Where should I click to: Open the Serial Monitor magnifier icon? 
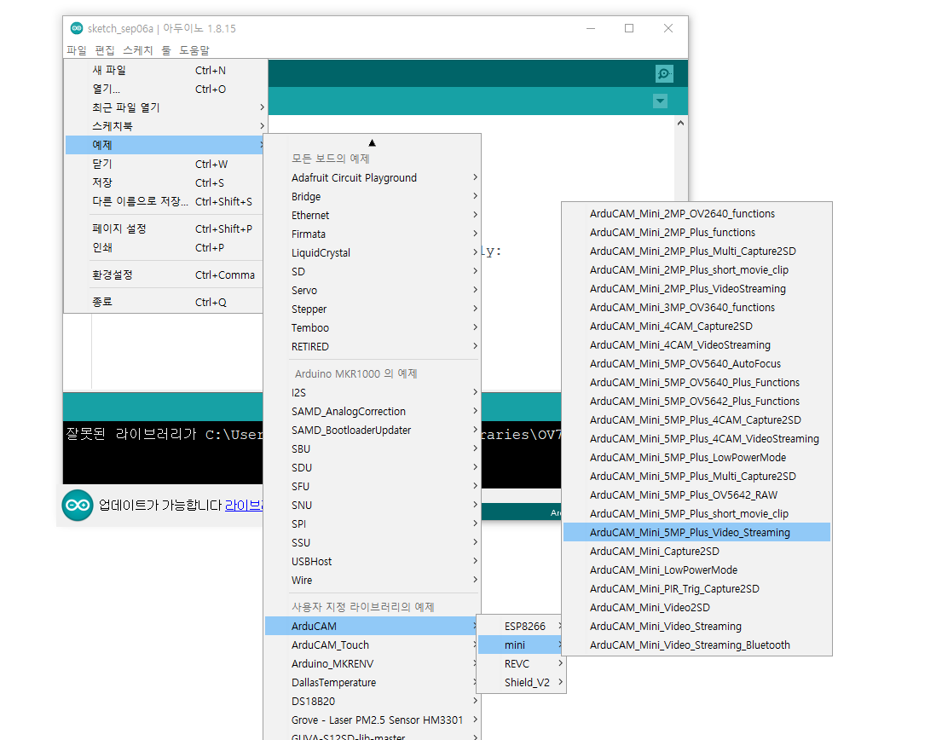pos(664,74)
